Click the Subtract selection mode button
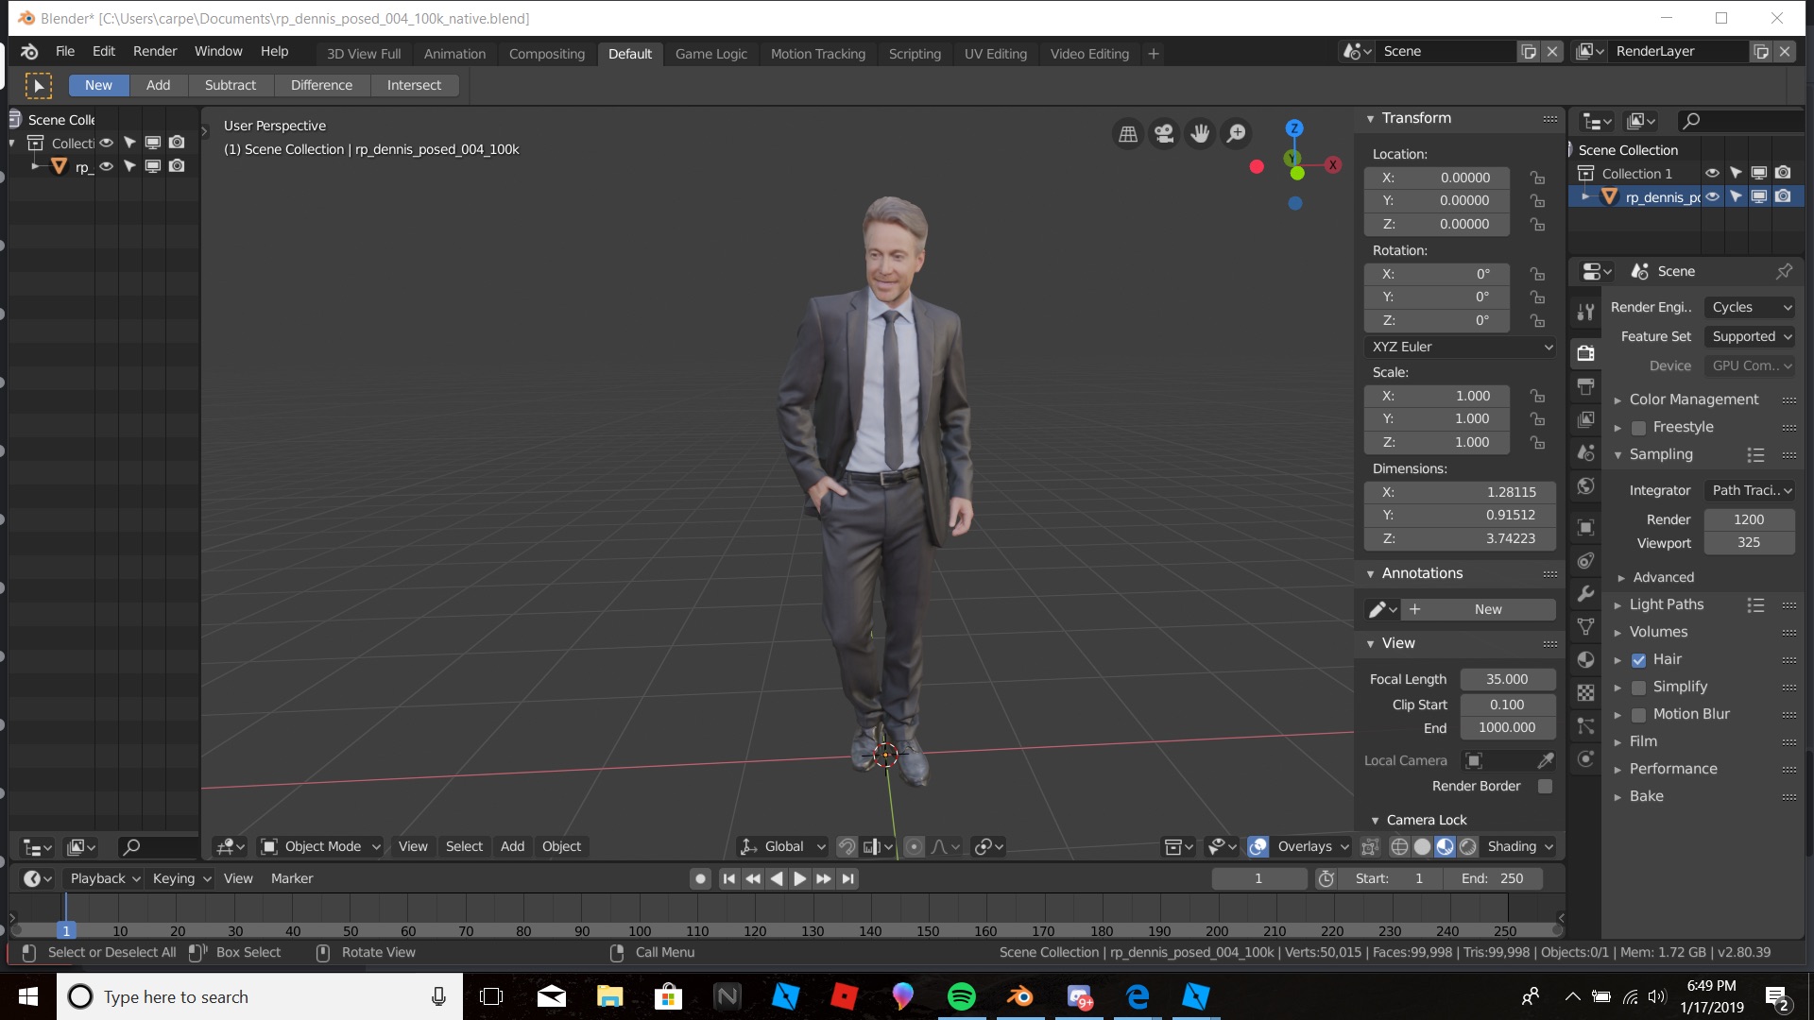Screen dimensions: 1814x1020 [230, 85]
